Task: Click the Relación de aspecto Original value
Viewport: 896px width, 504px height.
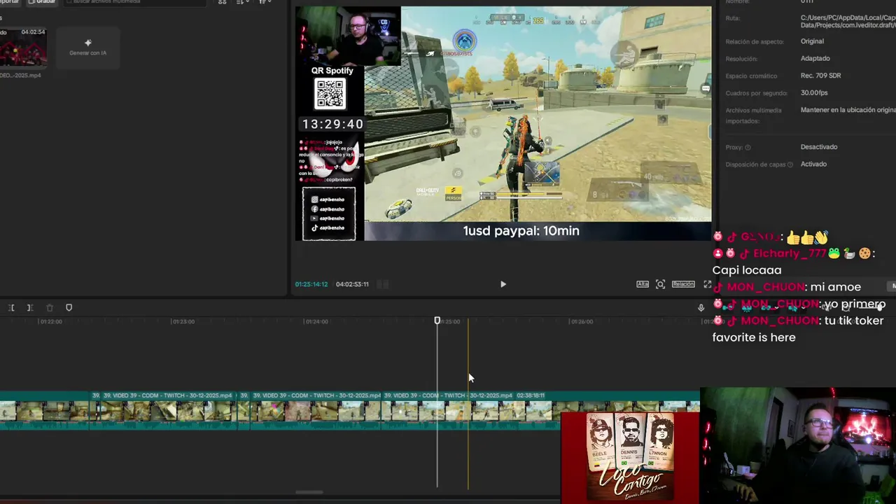Action: 812,41
